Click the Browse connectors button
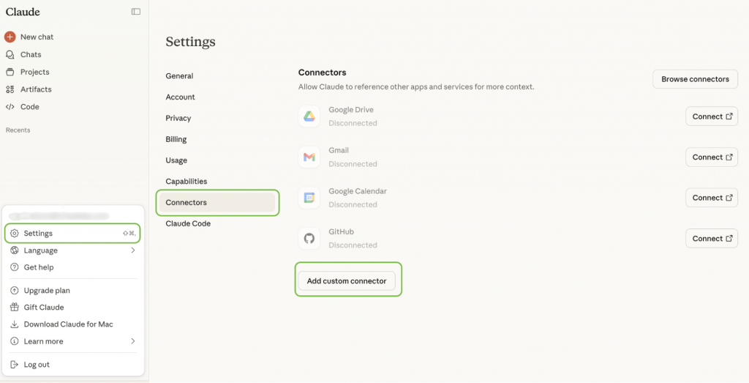The height and width of the screenshot is (383, 749). tap(695, 79)
